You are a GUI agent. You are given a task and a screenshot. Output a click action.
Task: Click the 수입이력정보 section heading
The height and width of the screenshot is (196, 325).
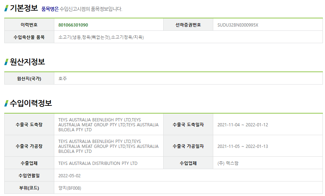click(x=31, y=103)
